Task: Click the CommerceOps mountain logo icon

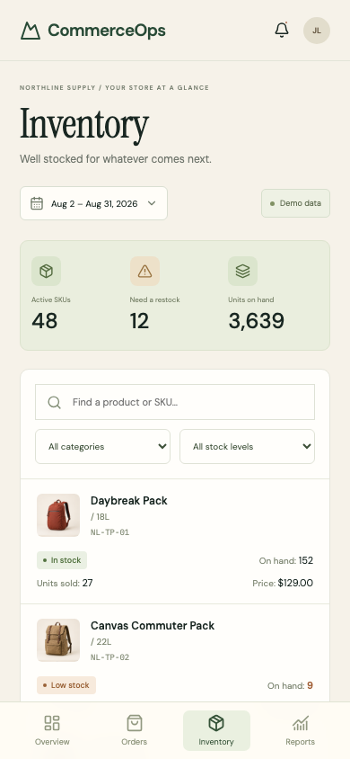Action: pyautogui.click(x=31, y=31)
